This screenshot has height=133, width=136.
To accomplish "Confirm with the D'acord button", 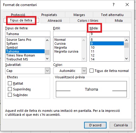I will pyautogui.click(x=95, y=125).
